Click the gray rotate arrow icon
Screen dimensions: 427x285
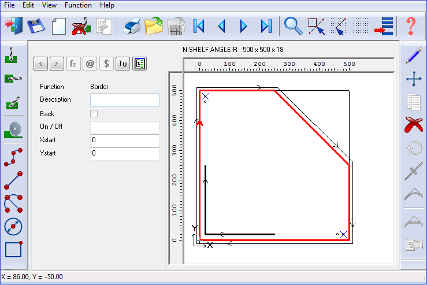[x=414, y=148]
